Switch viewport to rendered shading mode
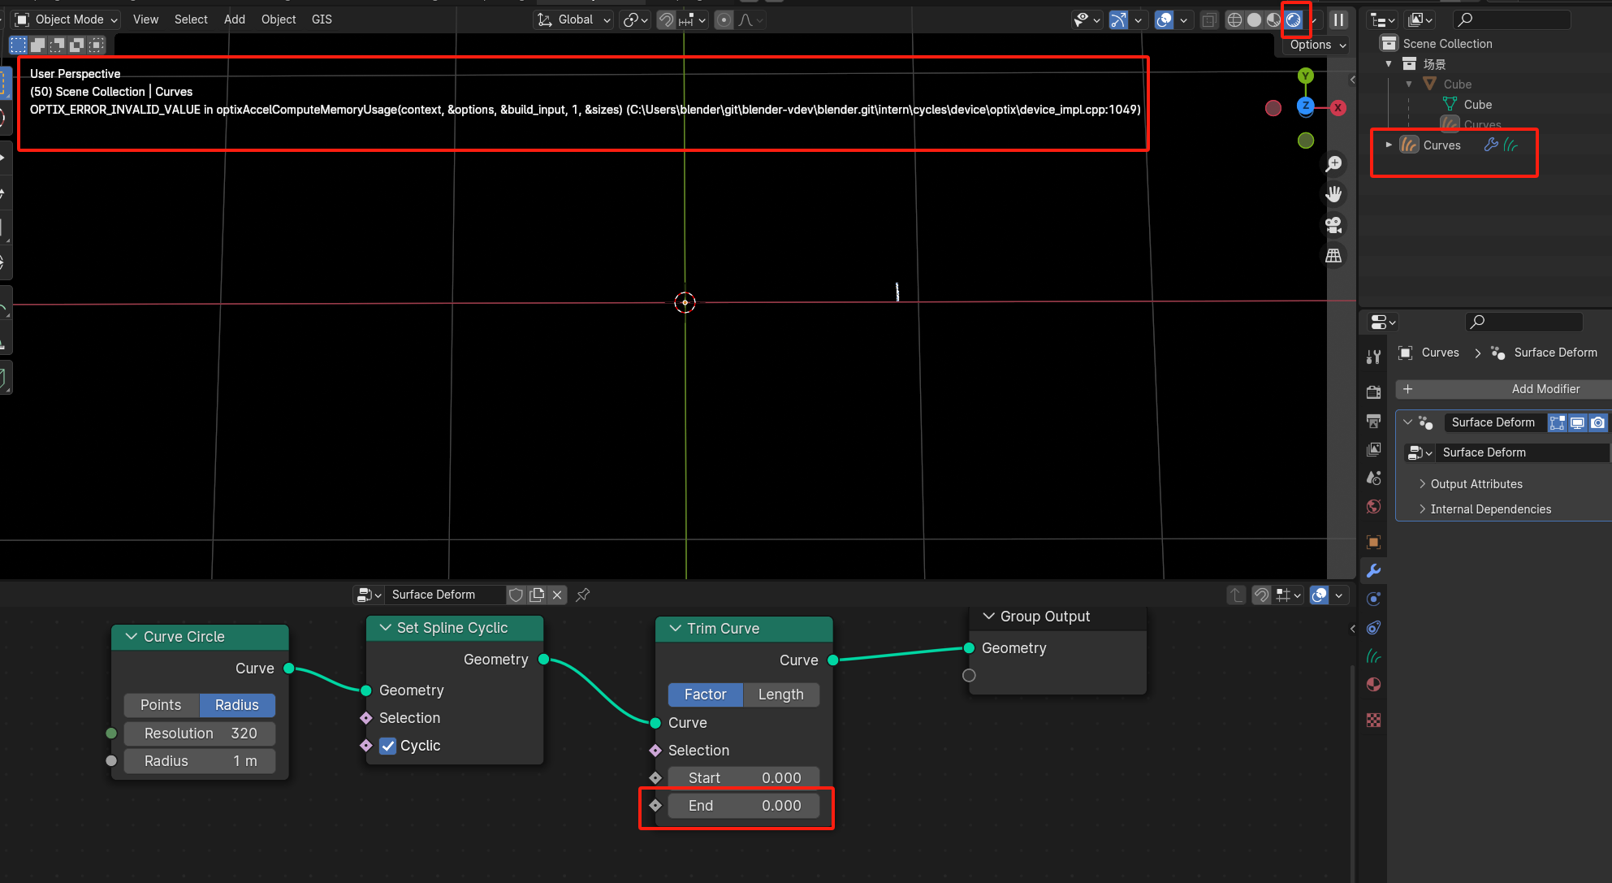The width and height of the screenshot is (1612, 883). point(1294,19)
